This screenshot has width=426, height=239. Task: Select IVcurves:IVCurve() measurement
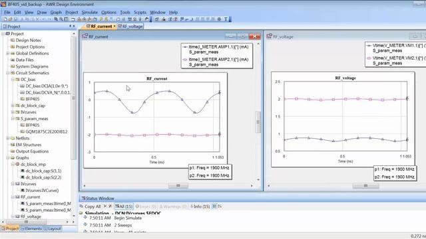click(42, 191)
